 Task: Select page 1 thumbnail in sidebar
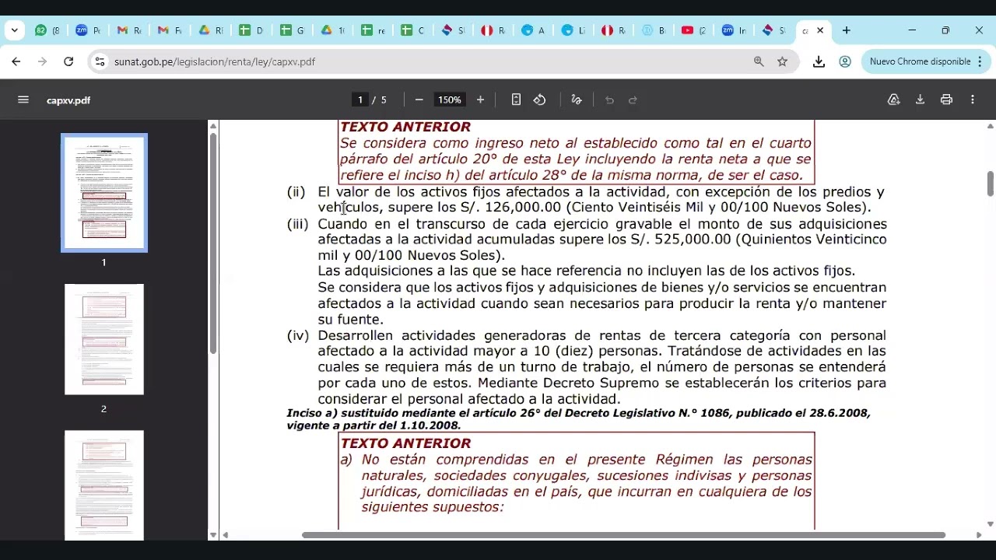pyautogui.click(x=104, y=193)
